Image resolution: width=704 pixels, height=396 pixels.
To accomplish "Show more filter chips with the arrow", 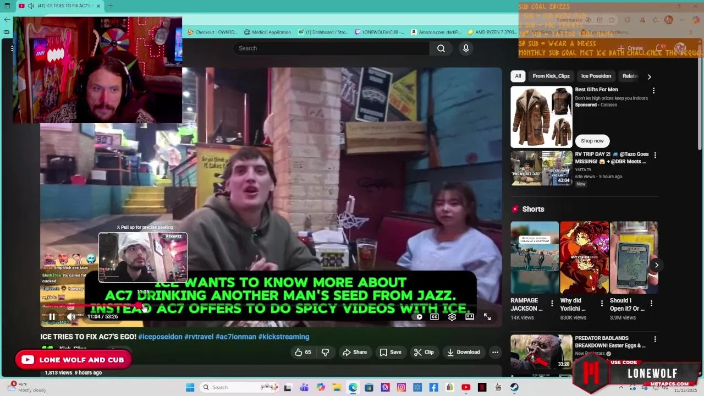I will (650, 76).
